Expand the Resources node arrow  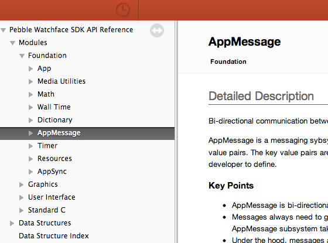[30, 159]
